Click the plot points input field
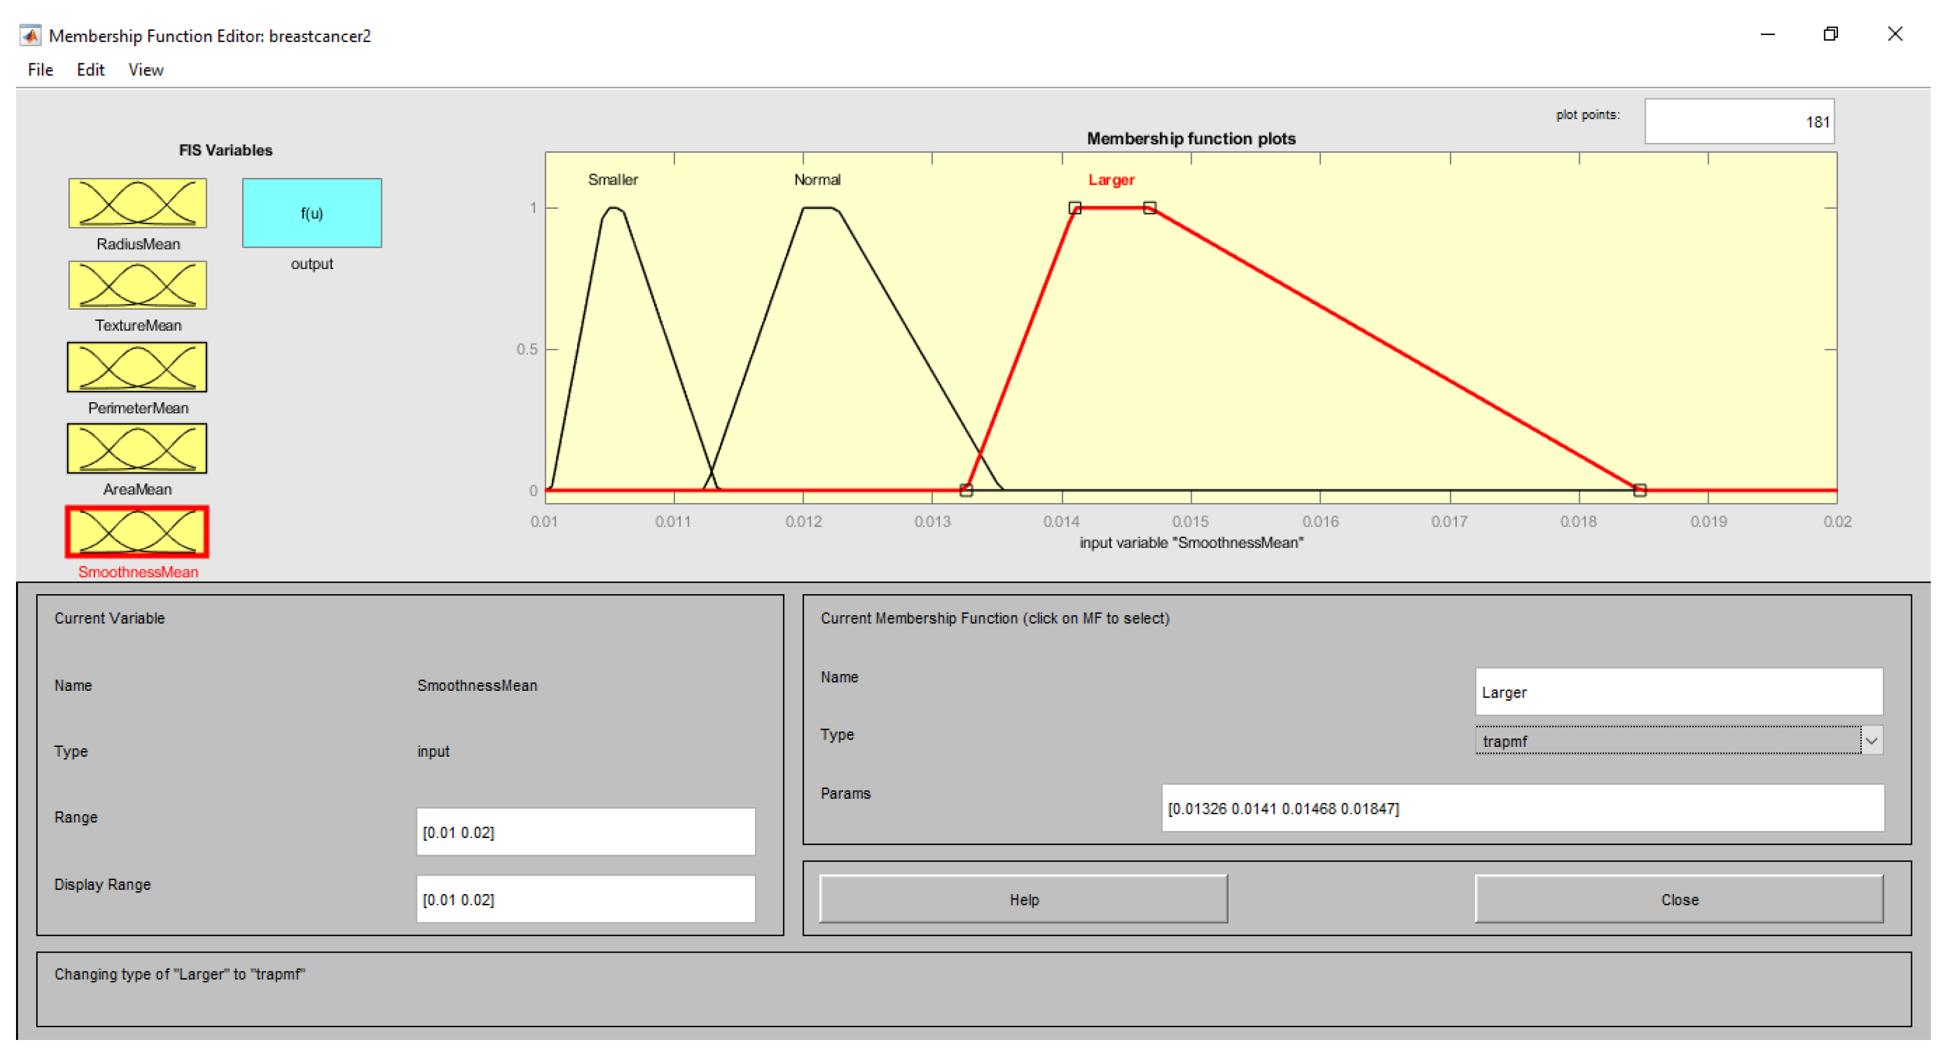This screenshot has height=1064, width=1950. point(1738,122)
